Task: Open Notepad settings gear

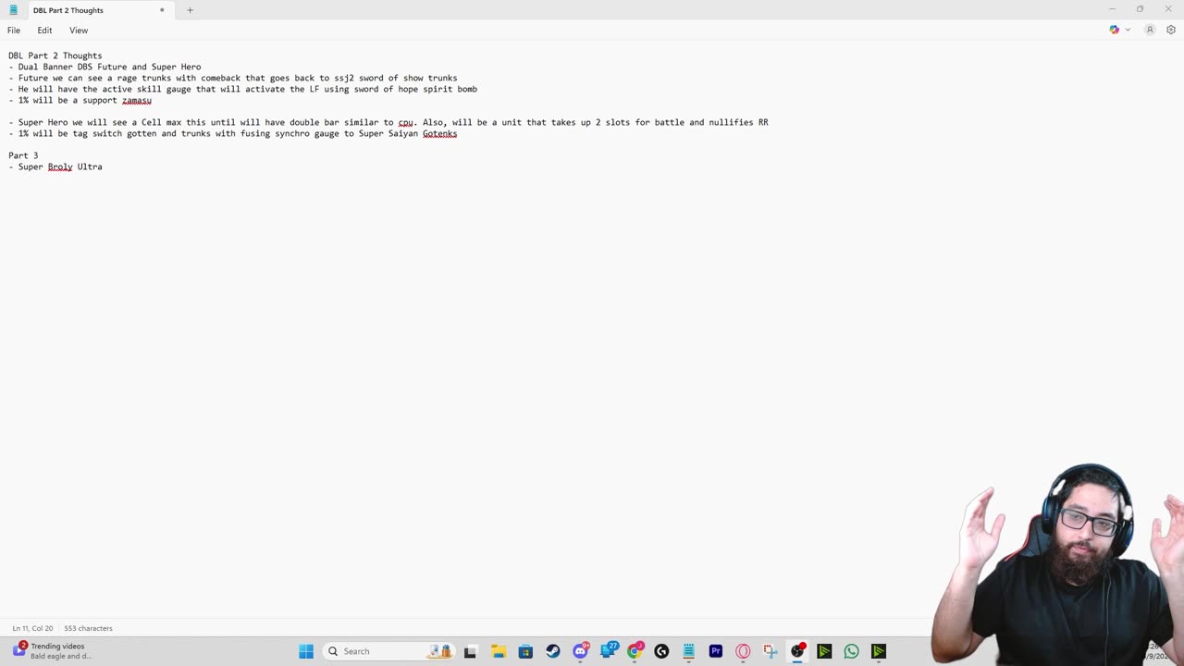Action: point(1171,30)
